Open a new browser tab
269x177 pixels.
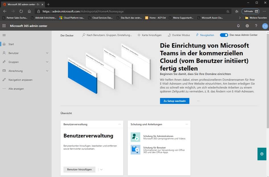pyautogui.click(x=48, y=4)
